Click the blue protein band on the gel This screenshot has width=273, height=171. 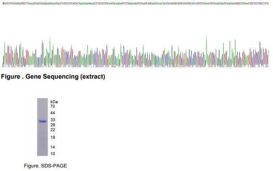(x=42, y=121)
